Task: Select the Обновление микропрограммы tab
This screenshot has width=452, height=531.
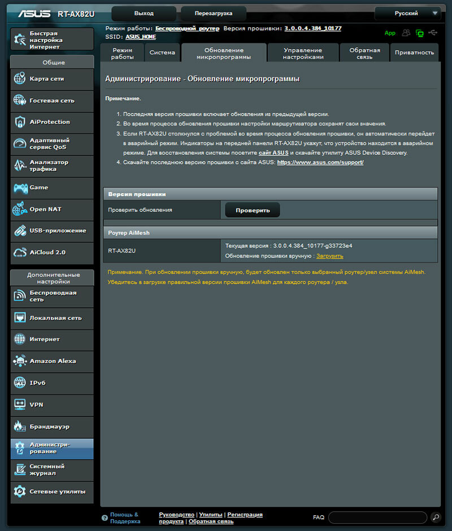Action: (x=224, y=53)
